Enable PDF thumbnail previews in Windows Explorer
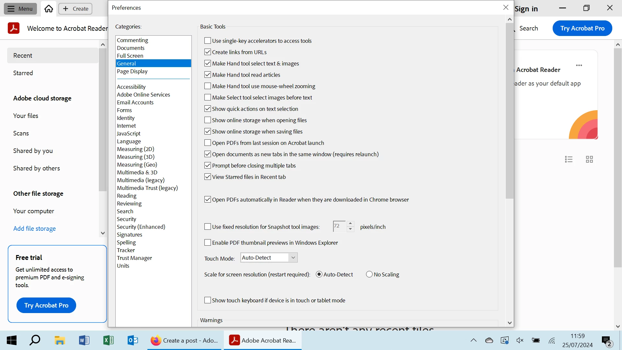 click(208, 243)
